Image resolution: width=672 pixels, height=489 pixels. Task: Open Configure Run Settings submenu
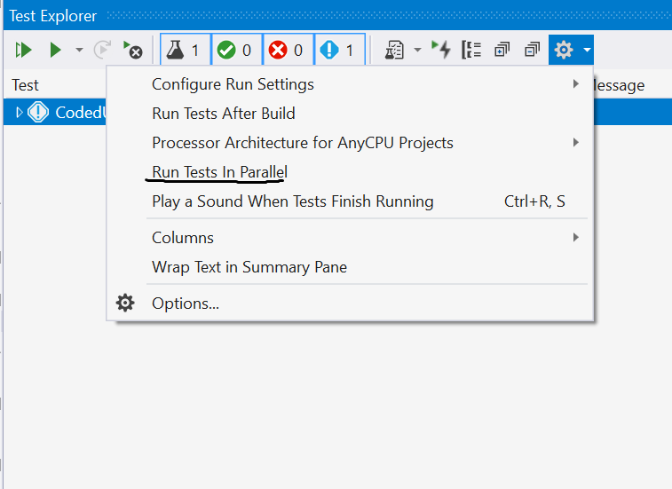350,84
